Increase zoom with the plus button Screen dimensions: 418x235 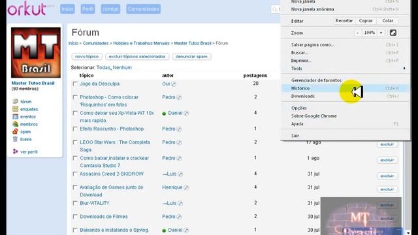tap(381, 33)
